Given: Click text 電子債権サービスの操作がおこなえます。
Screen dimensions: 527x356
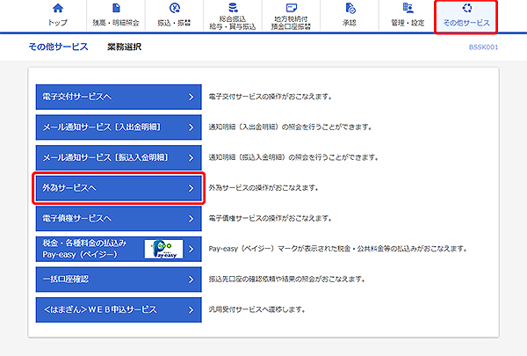Looking at the screenshot, I should coord(271,218).
